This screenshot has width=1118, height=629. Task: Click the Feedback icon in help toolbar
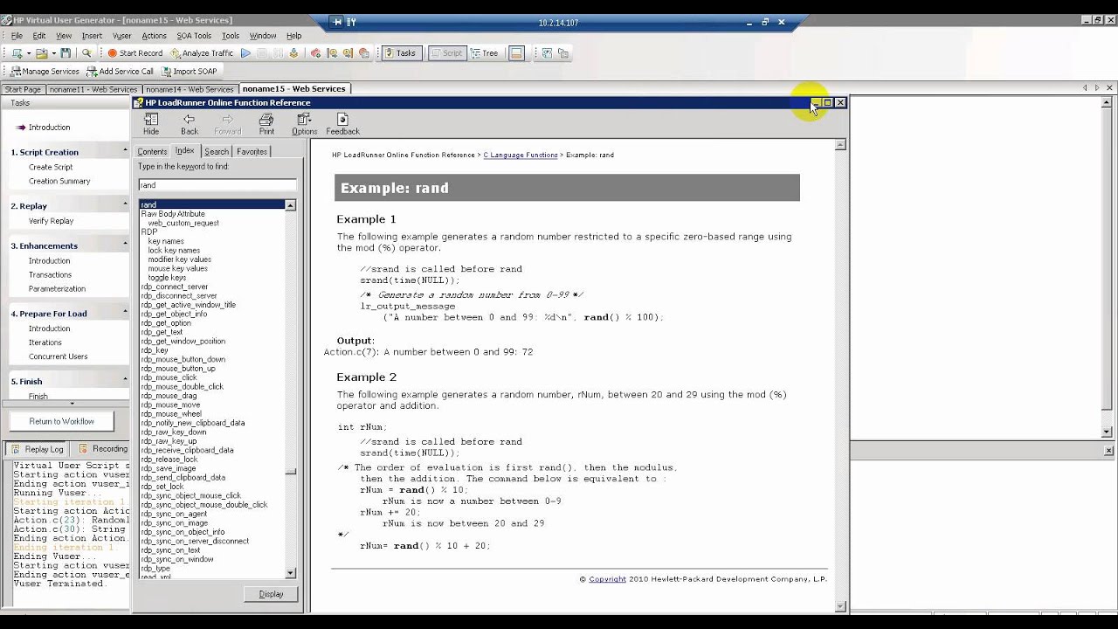click(342, 124)
